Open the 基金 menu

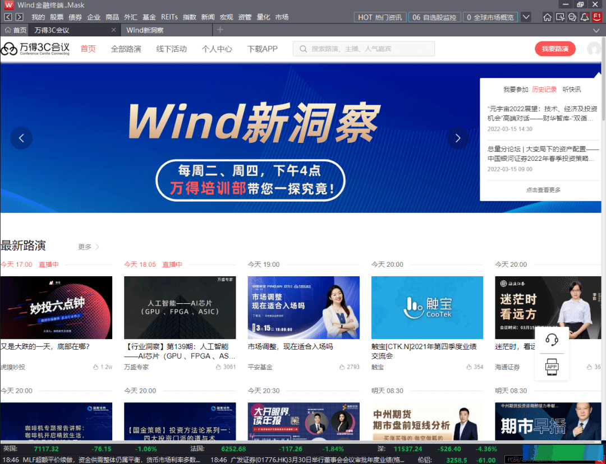pos(149,17)
